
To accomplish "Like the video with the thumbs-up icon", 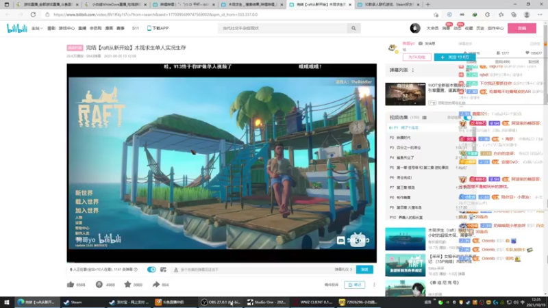I will click(x=71, y=285).
